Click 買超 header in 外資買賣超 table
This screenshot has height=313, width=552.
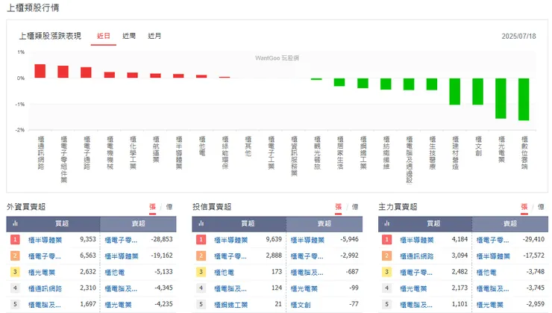62,223
